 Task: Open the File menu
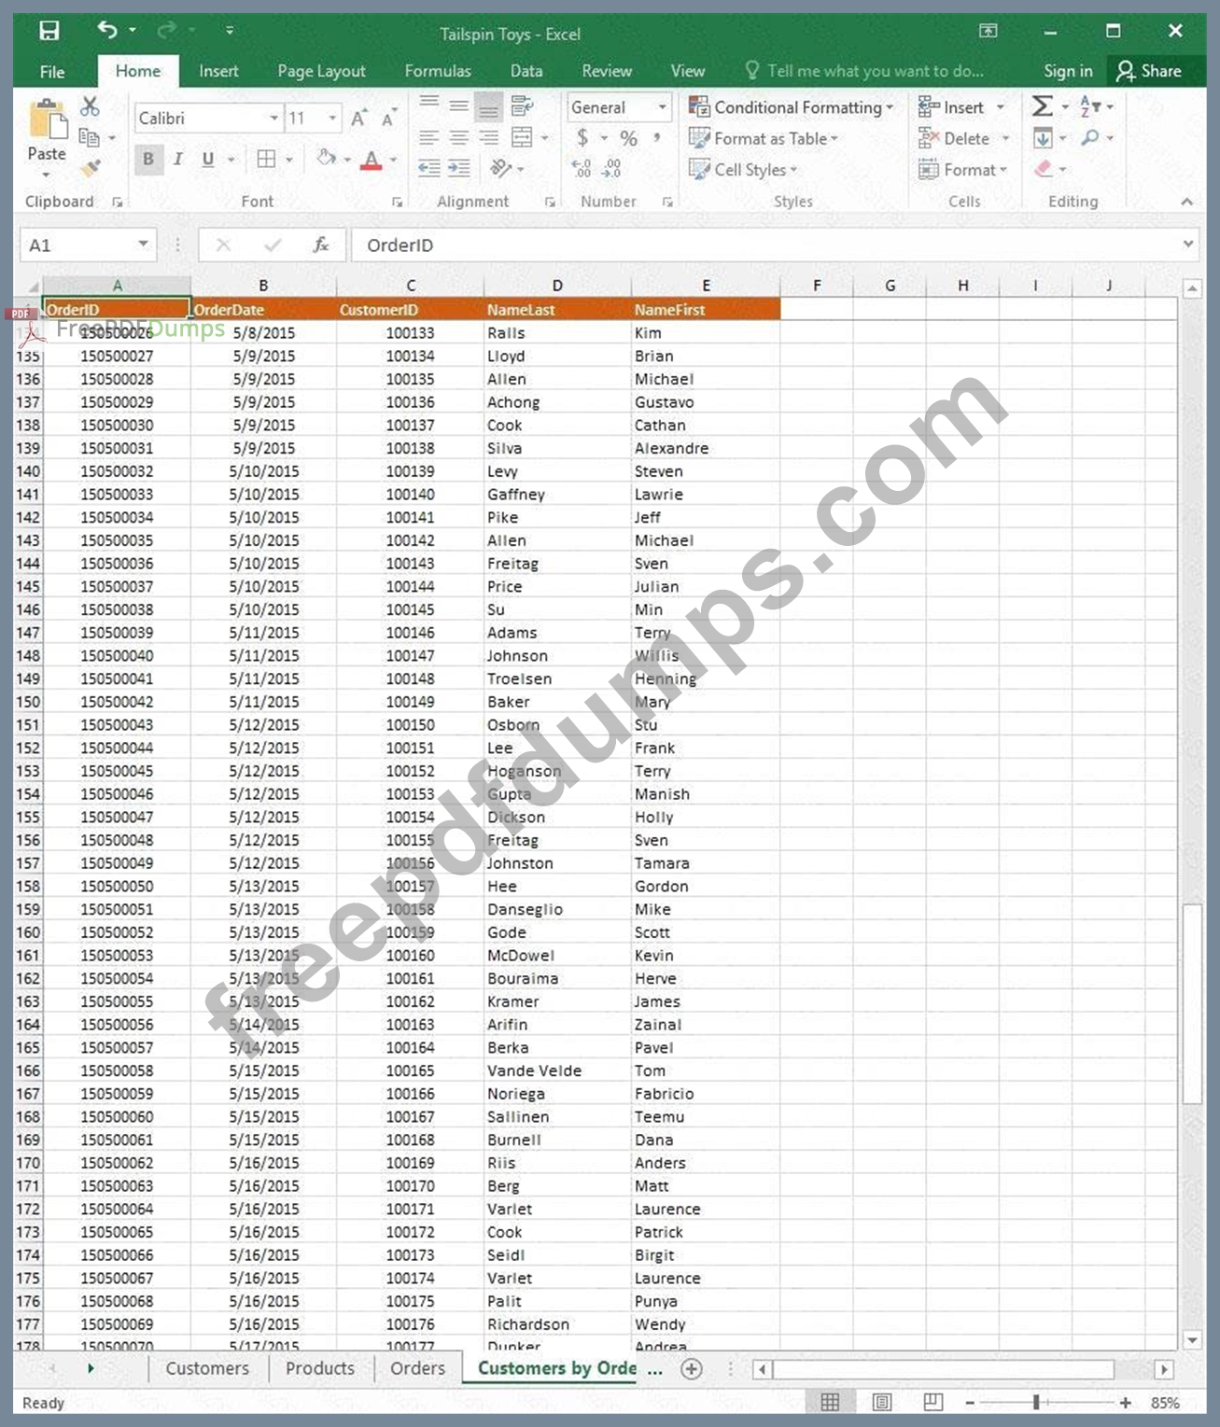coord(52,71)
